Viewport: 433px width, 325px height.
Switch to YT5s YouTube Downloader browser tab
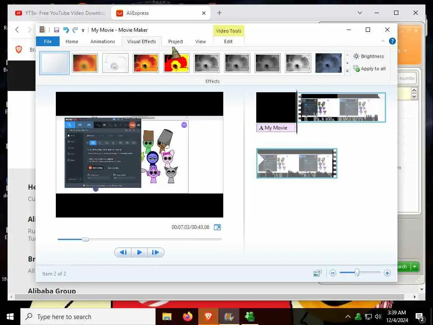59,13
